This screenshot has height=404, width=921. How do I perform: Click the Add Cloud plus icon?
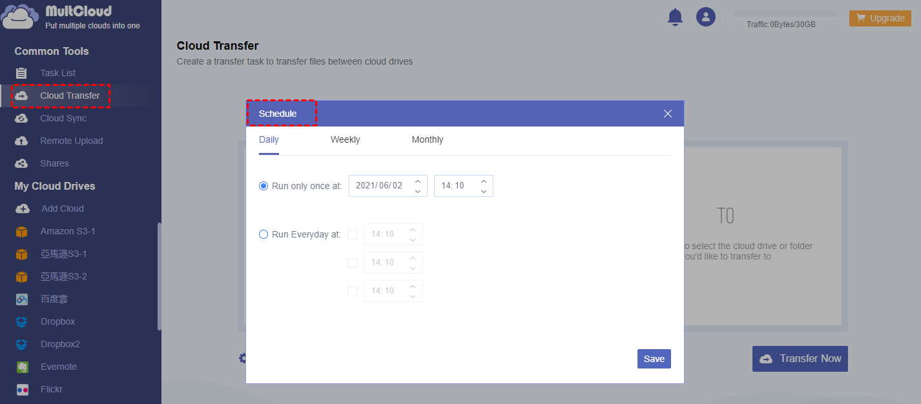tap(22, 209)
